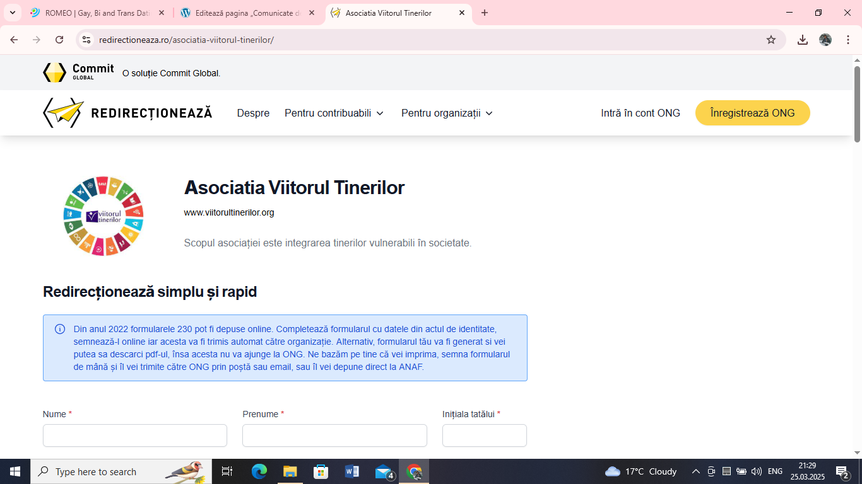The image size is (862, 484).
Task: Open the Intră în cont ONG link
Action: pos(640,113)
